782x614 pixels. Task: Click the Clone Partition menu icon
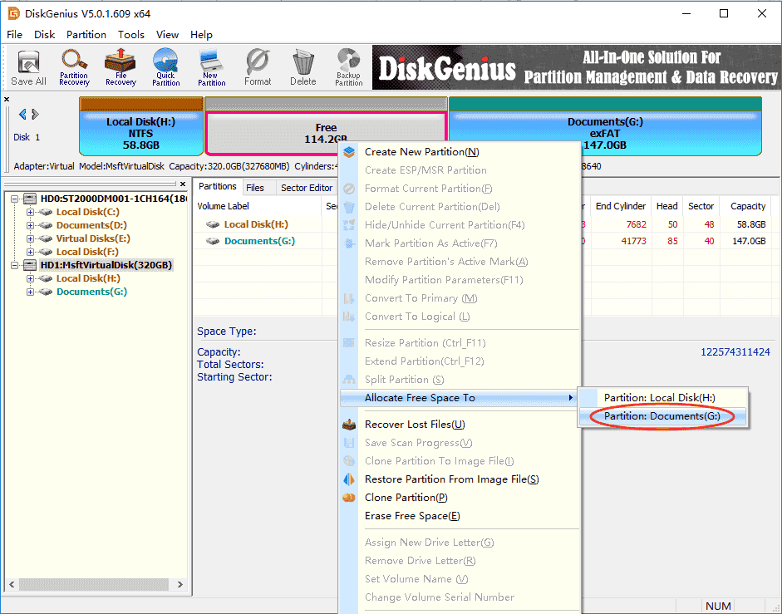pos(349,498)
